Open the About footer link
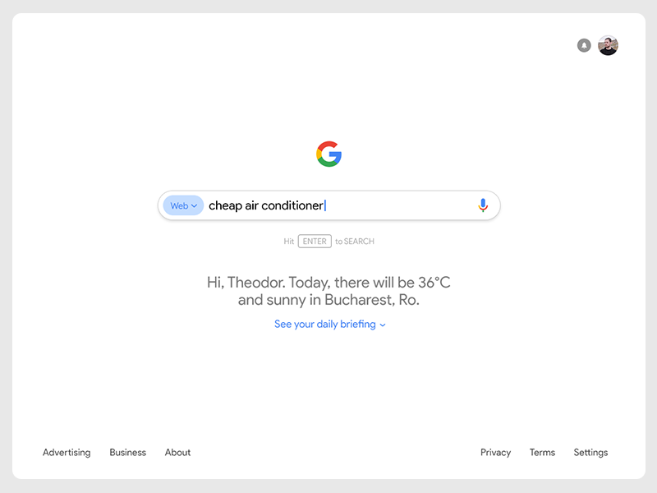 tap(177, 453)
